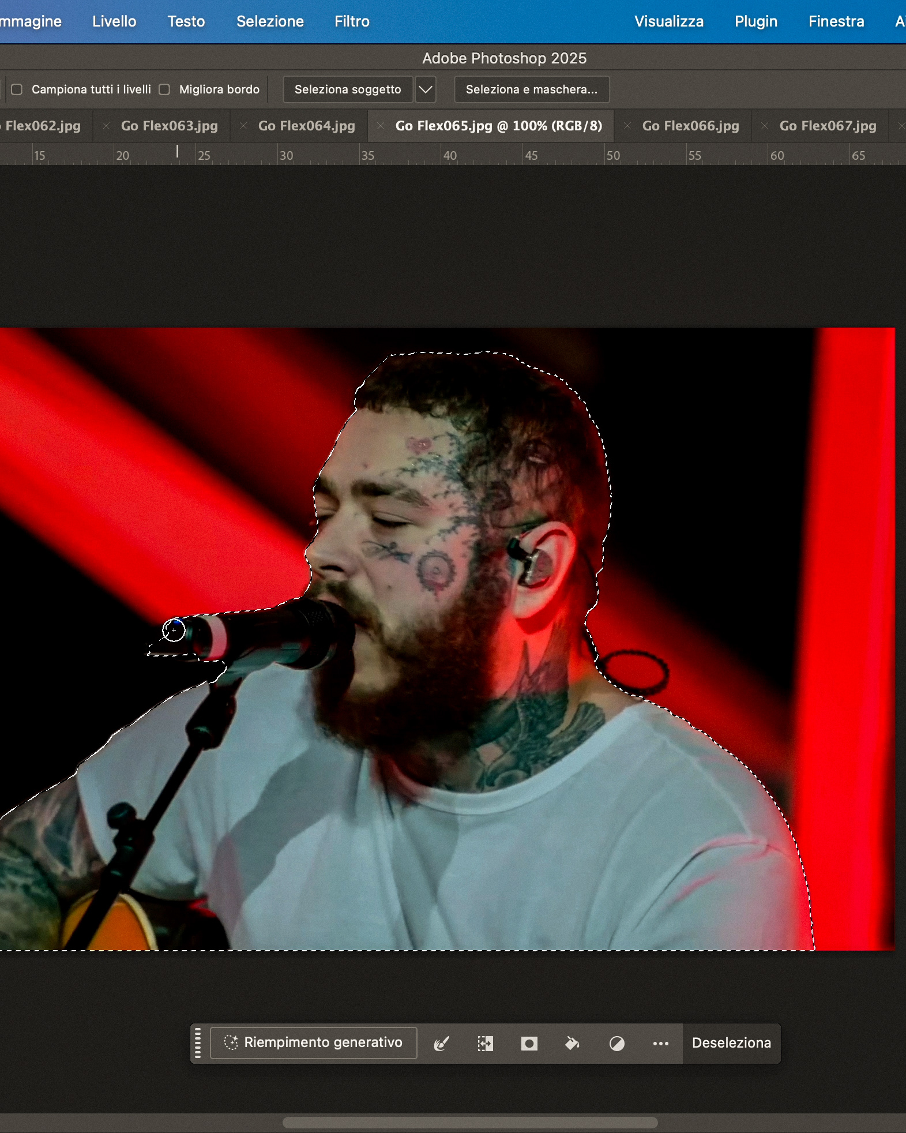Screen dimensions: 906x1133
Task: Click the contextual task bar drag handle
Action: [198, 1043]
